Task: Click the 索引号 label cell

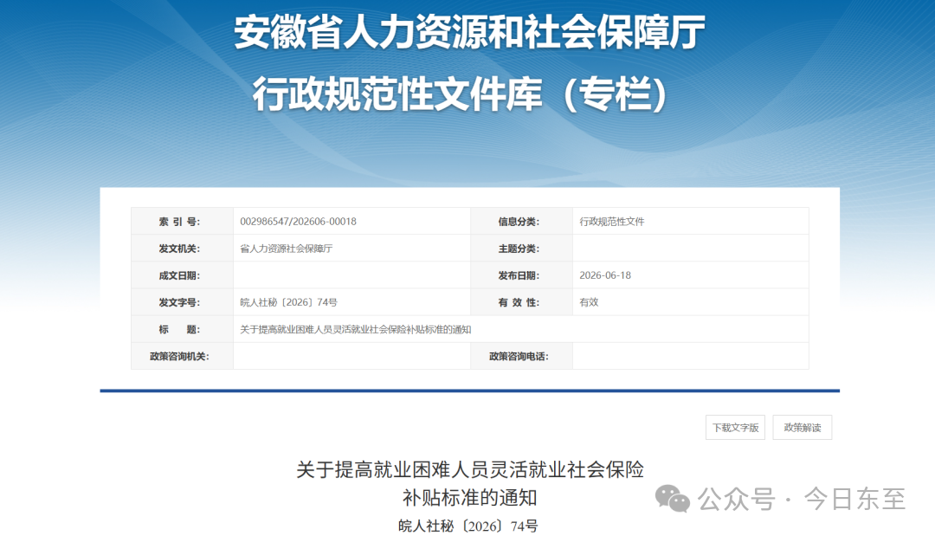Action: [182, 221]
